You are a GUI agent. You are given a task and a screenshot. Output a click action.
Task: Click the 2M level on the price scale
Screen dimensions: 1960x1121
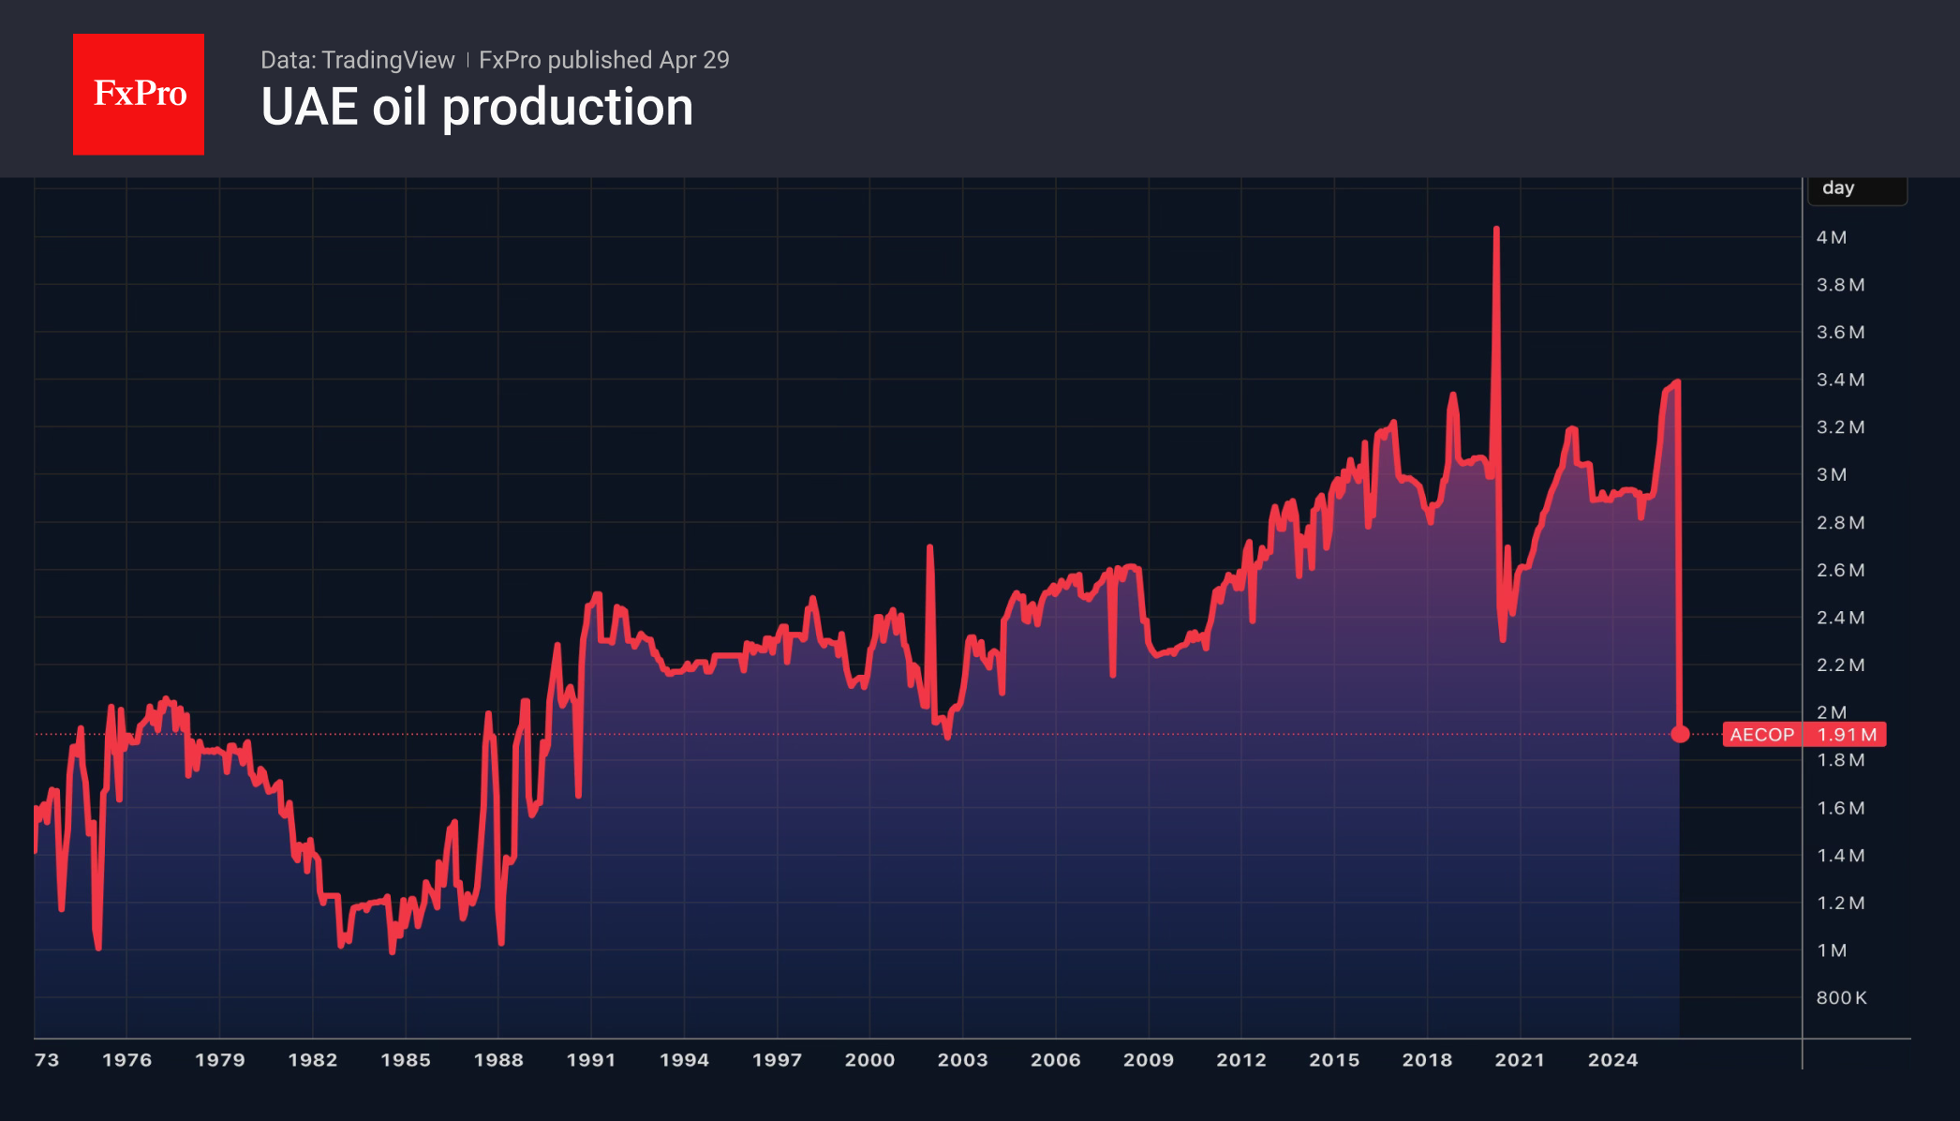1833,711
